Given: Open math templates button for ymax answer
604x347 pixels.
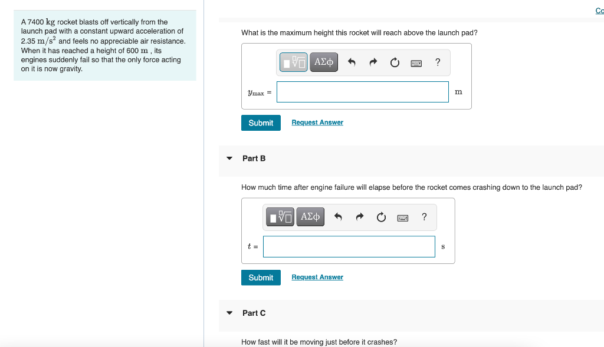Looking at the screenshot, I should click(x=294, y=62).
